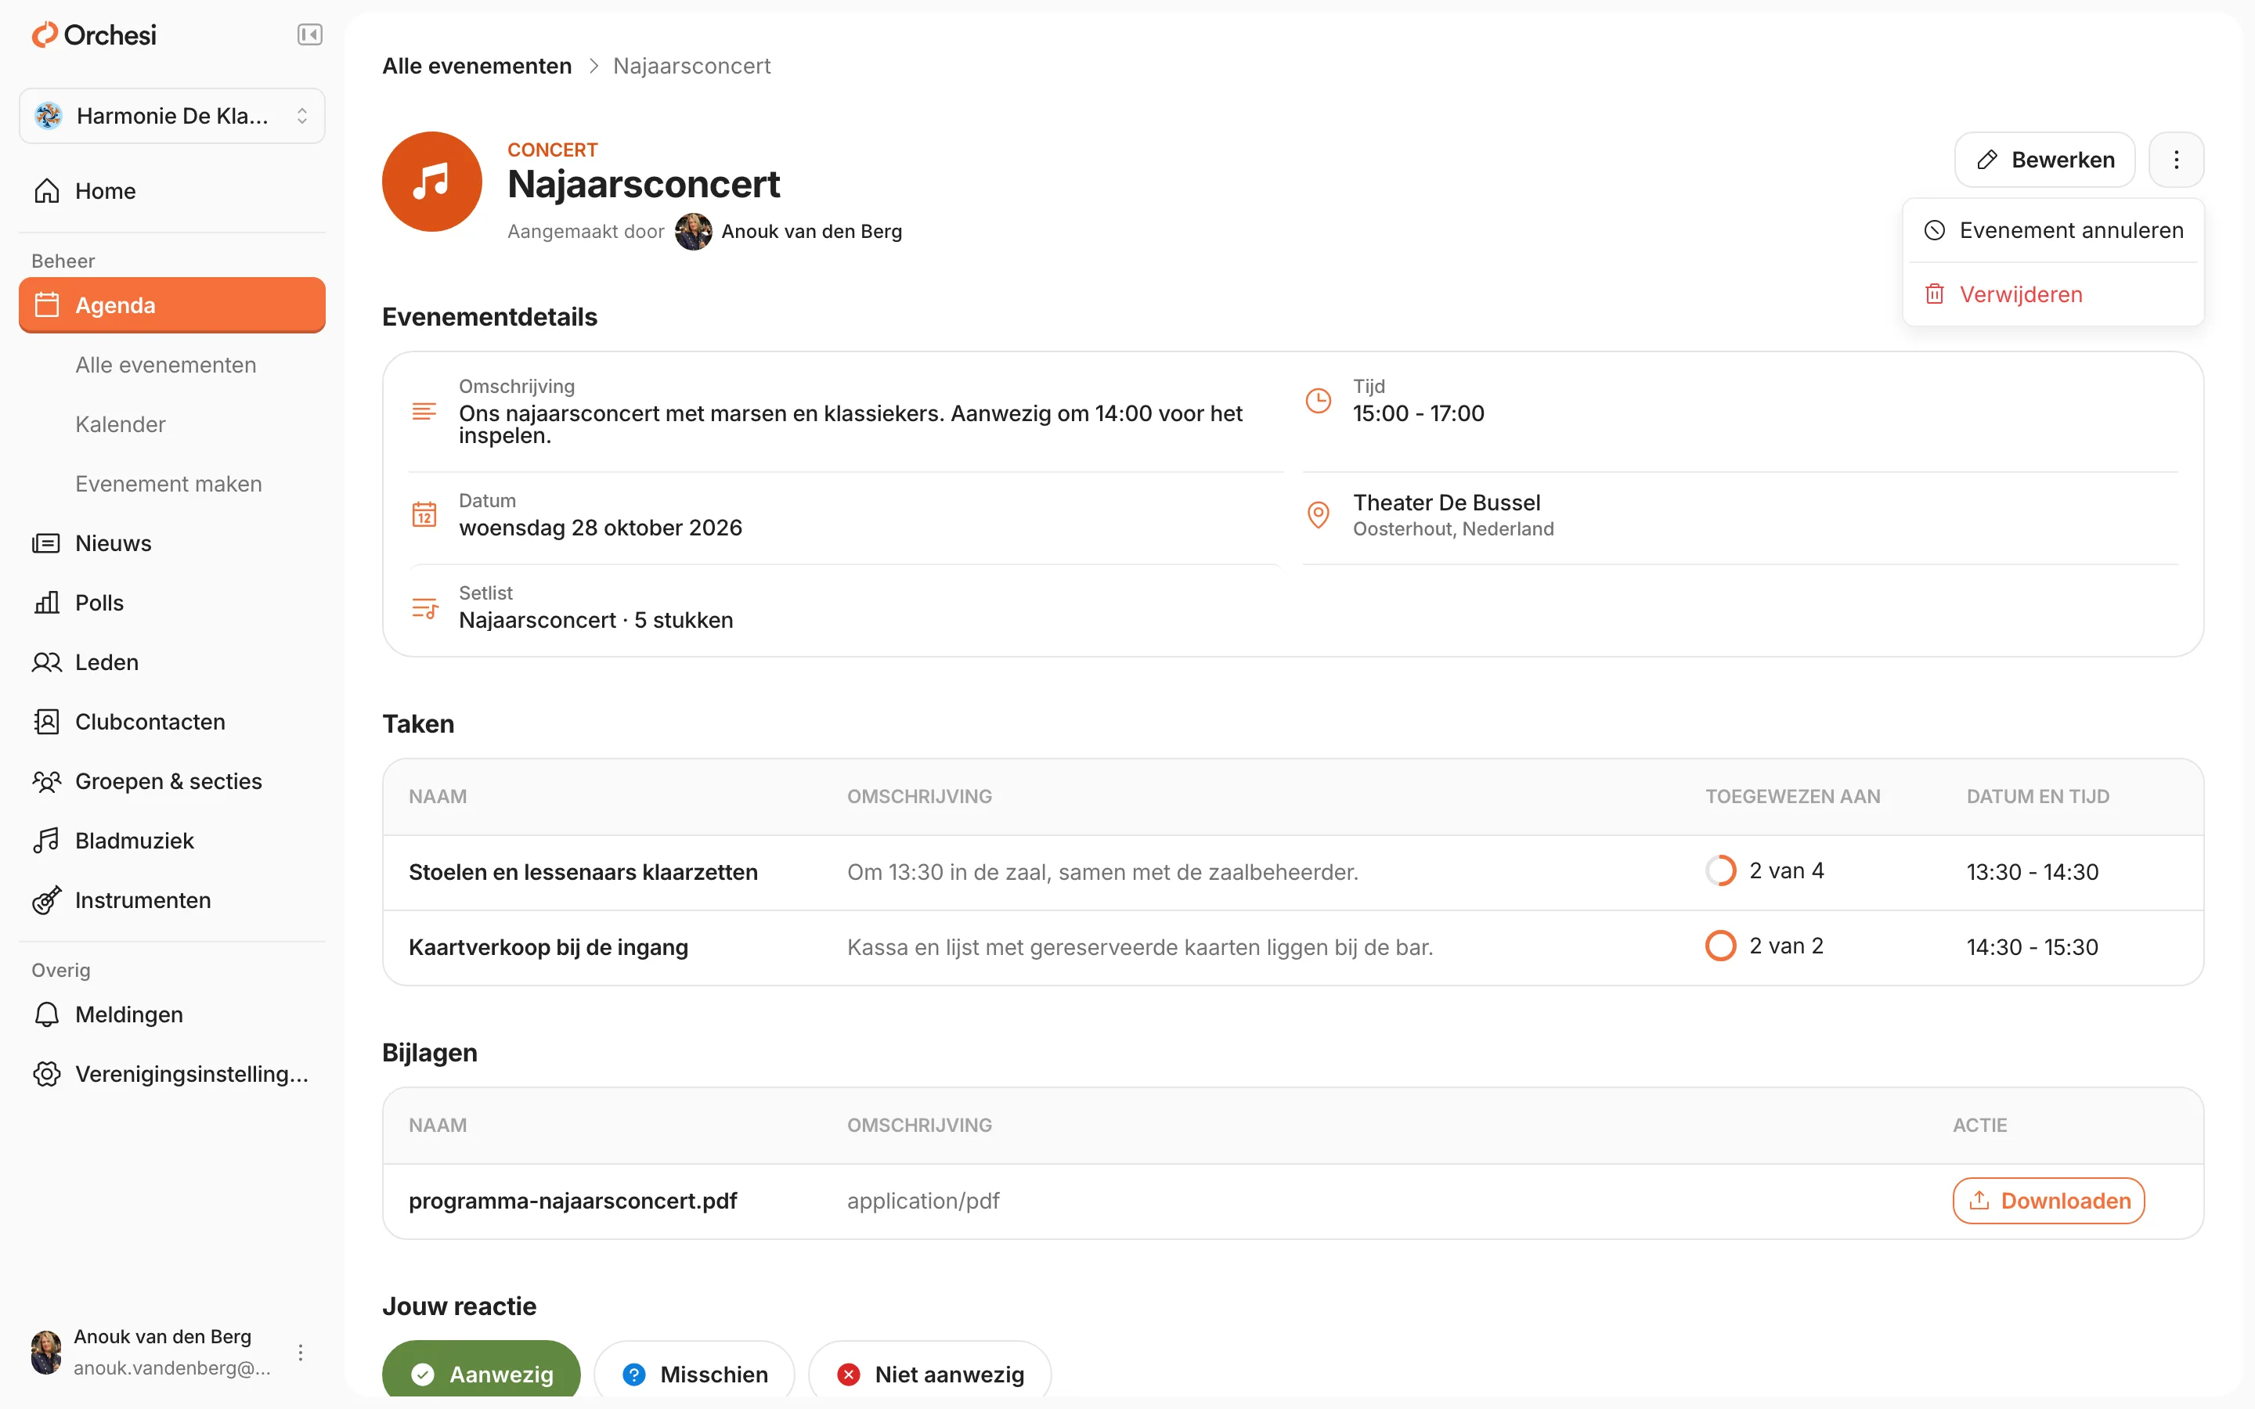
Task: Click the Orchesi logo
Action: 94,34
